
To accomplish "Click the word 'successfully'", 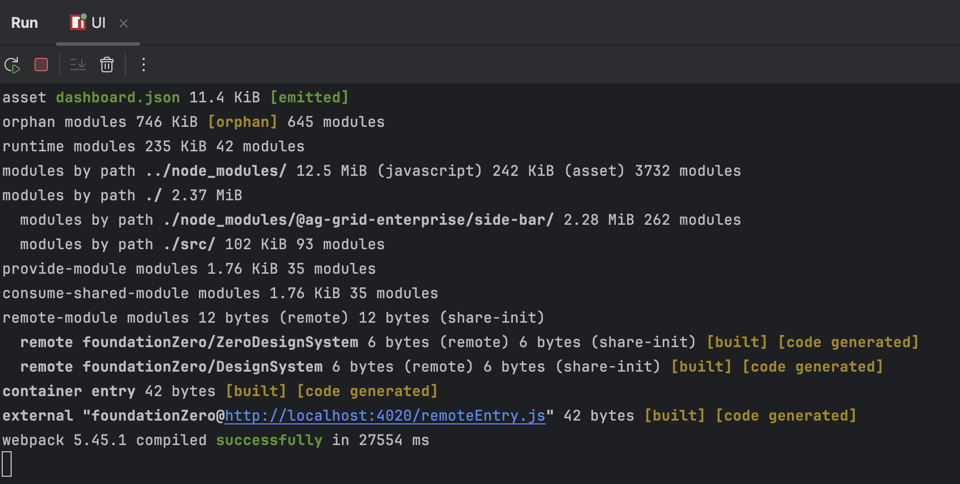I will [x=270, y=440].
